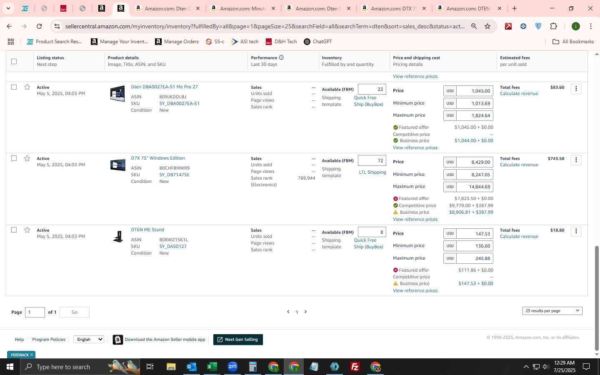Click Next Gen Selling button

click(238, 340)
